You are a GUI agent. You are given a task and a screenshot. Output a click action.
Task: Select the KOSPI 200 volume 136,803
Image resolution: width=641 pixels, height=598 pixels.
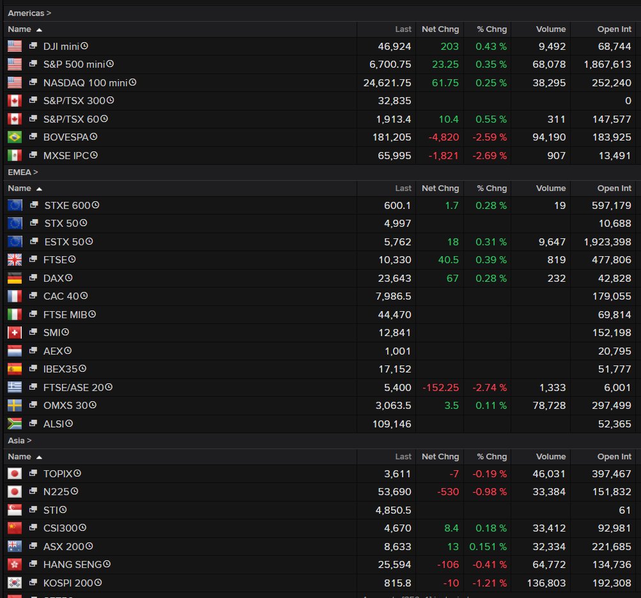(546, 583)
